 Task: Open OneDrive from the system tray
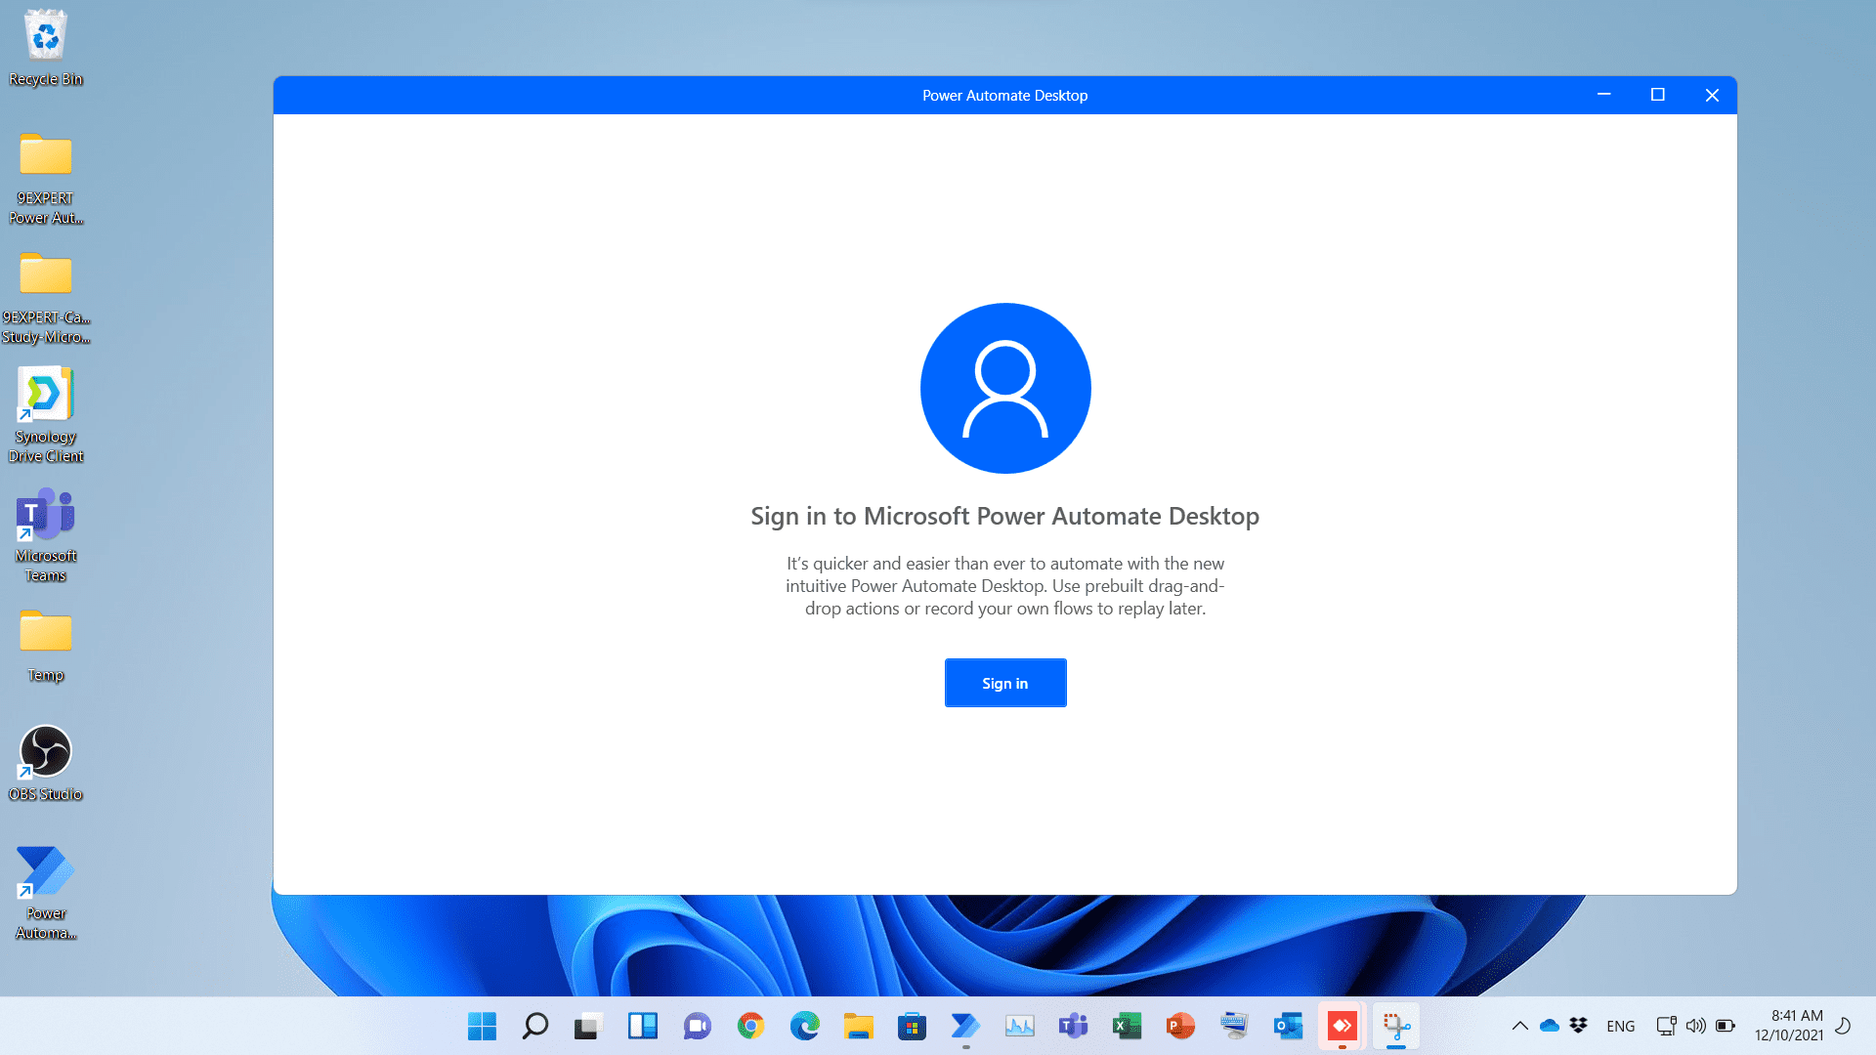pyautogui.click(x=1550, y=1026)
